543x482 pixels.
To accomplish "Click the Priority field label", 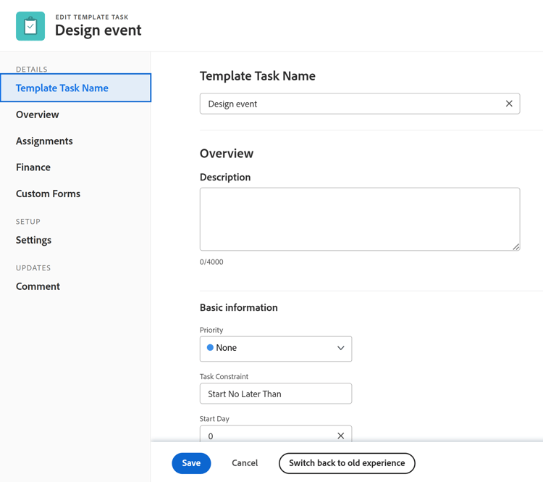I will click(x=211, y=330).
